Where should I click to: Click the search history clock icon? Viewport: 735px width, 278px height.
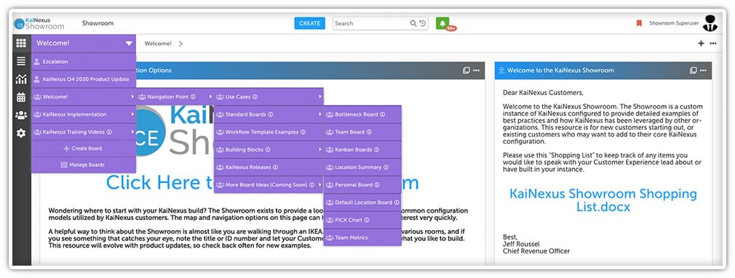coord(422,23)
